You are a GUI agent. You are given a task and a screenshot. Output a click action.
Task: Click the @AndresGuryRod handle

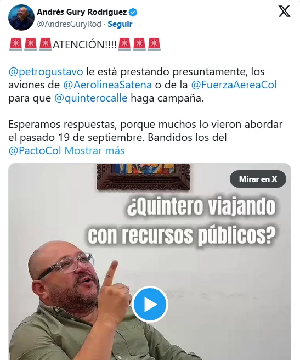click(x=69, y=24)
